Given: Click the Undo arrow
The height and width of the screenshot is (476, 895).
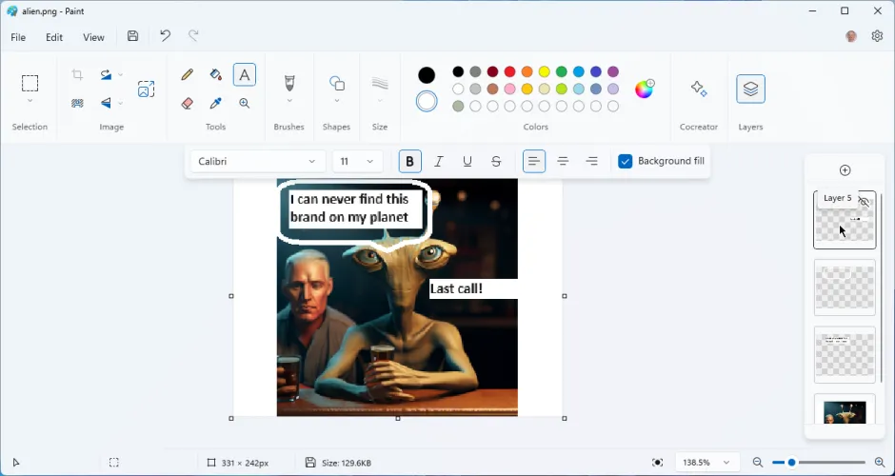Looking at the screenshot, I should point(165,36).
